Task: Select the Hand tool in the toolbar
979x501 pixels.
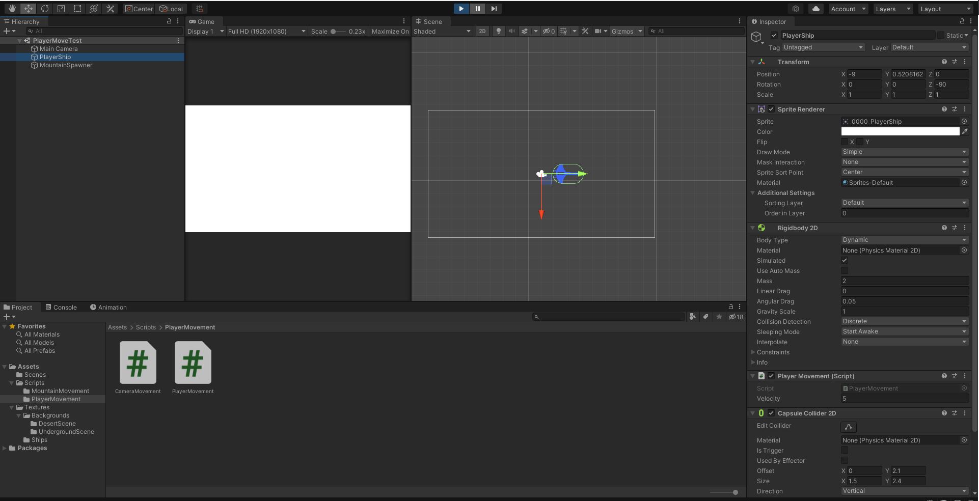Action: (x=11, y=9)
